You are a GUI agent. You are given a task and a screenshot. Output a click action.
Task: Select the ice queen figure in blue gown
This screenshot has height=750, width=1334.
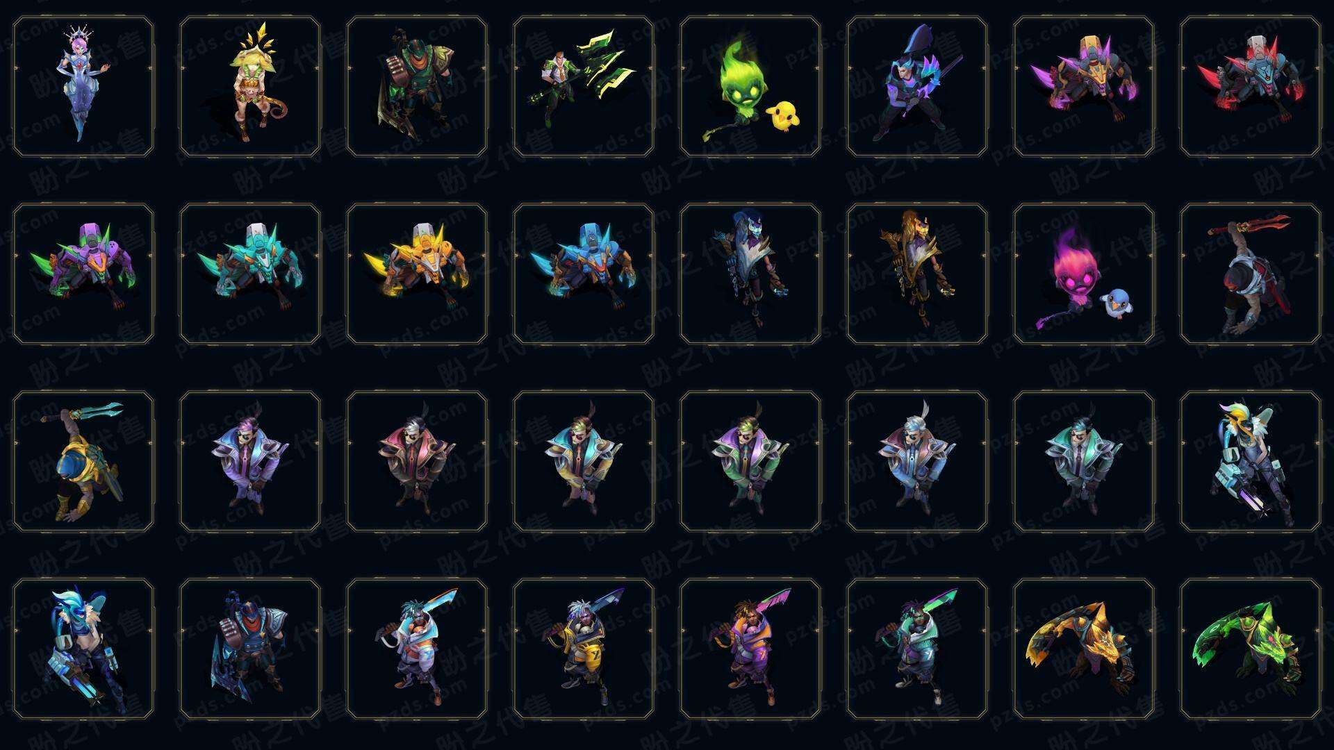point(83,87)
